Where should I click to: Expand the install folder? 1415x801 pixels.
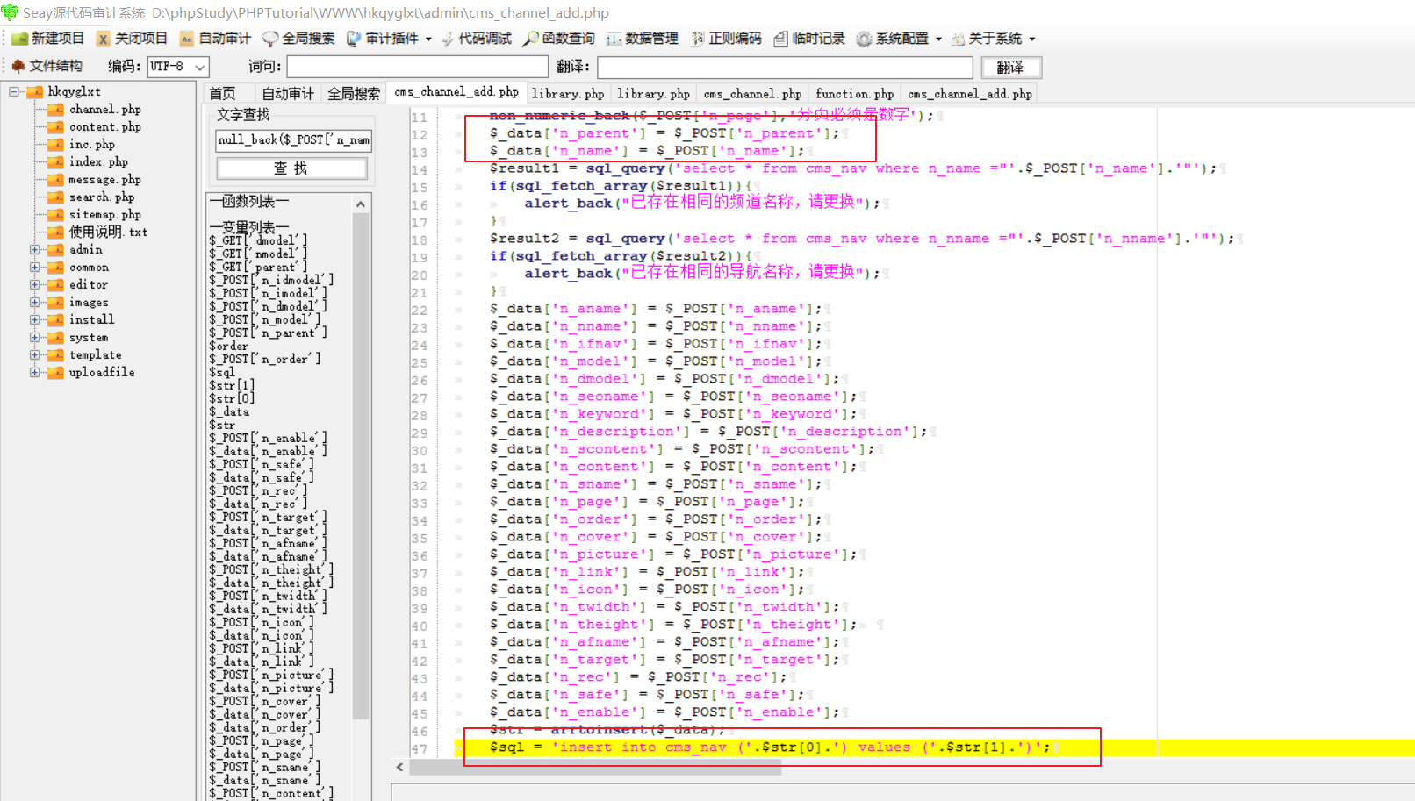coord(35,319)
